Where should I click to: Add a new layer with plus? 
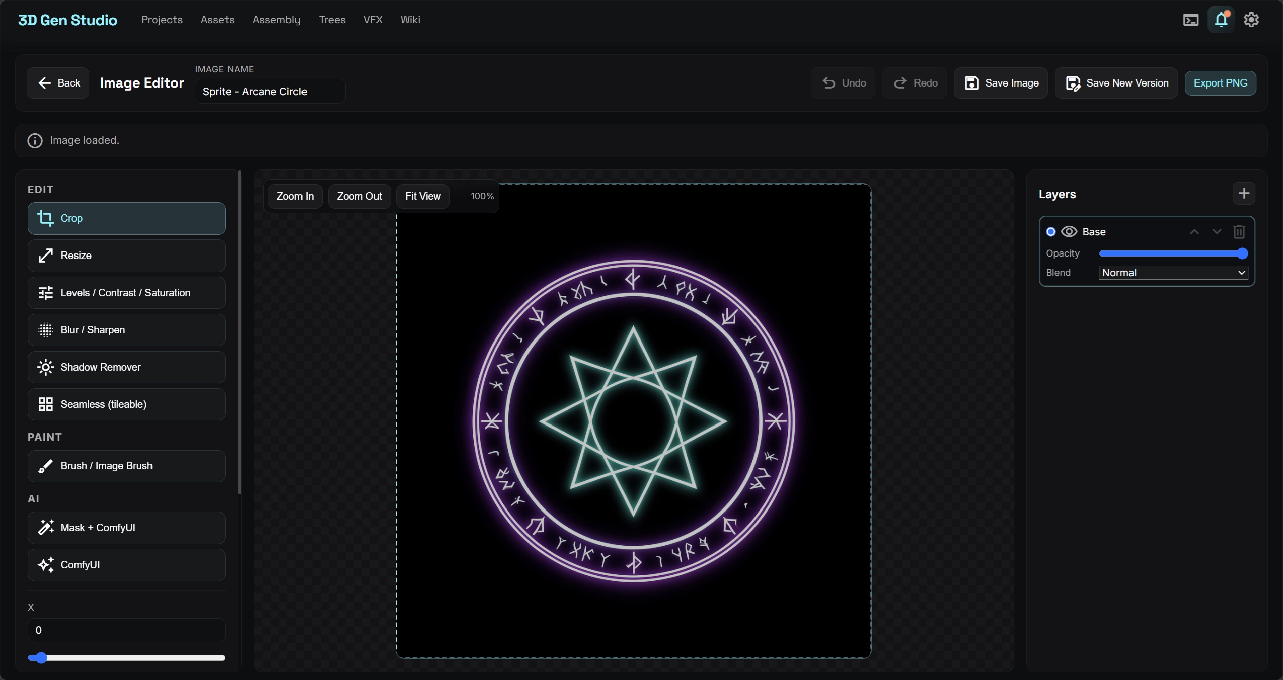(x=1244, y=194)
